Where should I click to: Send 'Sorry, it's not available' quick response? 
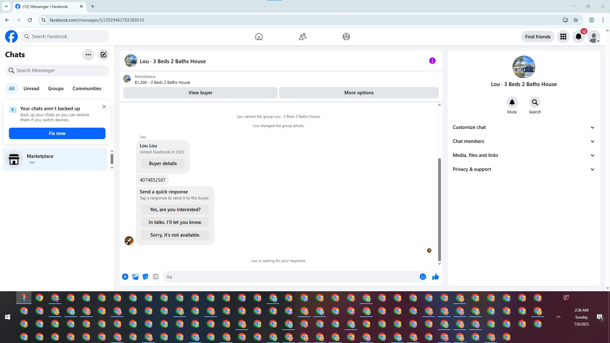[175, 235]
